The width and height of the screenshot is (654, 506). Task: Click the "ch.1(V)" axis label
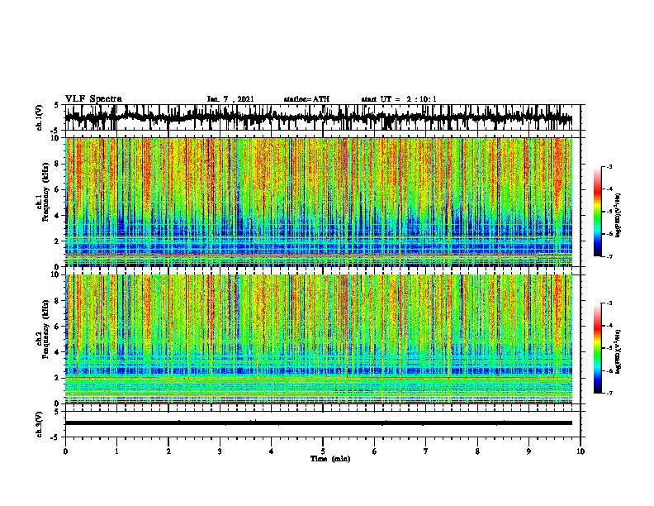coord(40,117)
